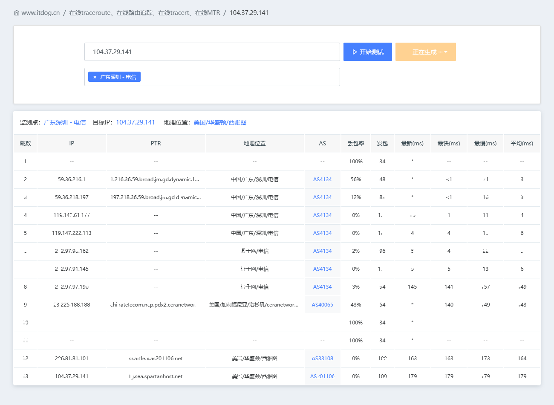Image resolution: width=554 pixels, height=405 pixels.
Task: Remove the 广东深圳 - 电信 node tag
Action: tap(95, 77)
